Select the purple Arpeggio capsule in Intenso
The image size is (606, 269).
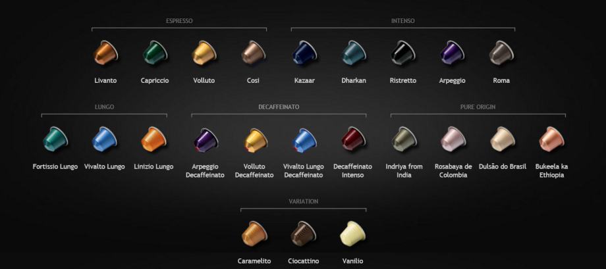[x=452, y=53]
